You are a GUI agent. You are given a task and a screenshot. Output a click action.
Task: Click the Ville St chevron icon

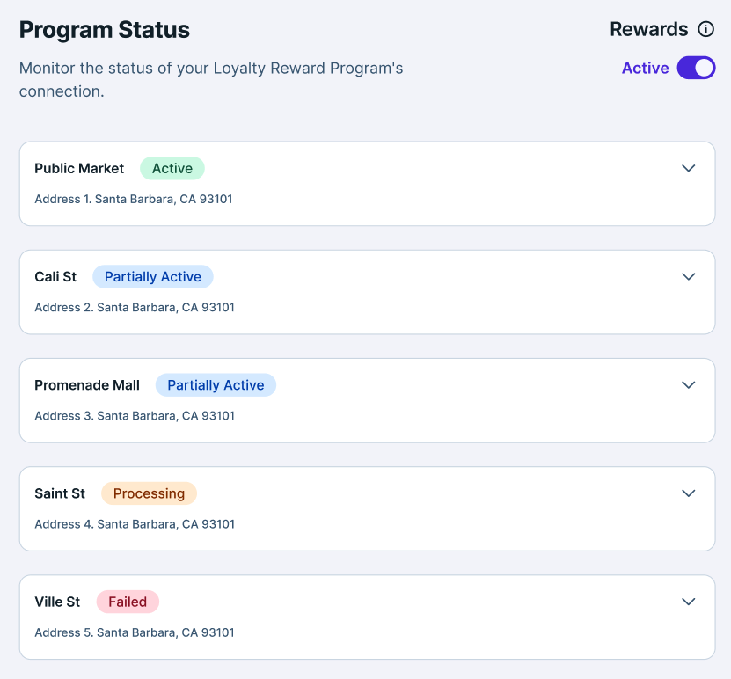[x=689, y=602]
